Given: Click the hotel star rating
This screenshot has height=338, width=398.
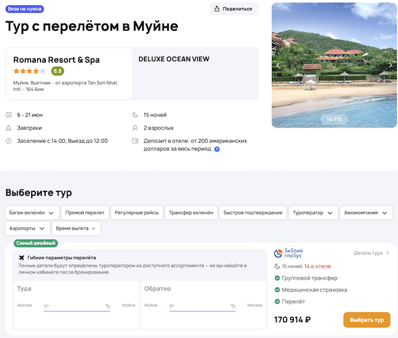Looking at the screenshot, I should tap(29, 71).
